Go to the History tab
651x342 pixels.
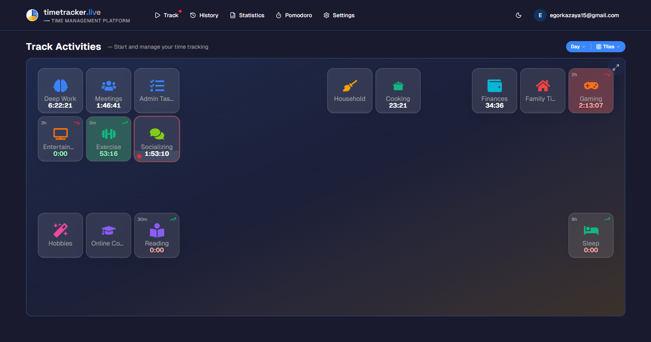204,15
